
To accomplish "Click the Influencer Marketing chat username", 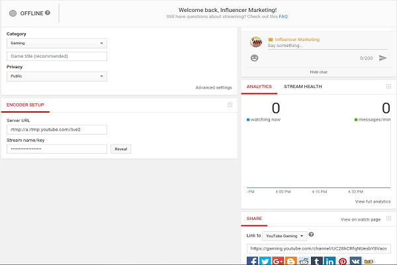I will [297, 39].
